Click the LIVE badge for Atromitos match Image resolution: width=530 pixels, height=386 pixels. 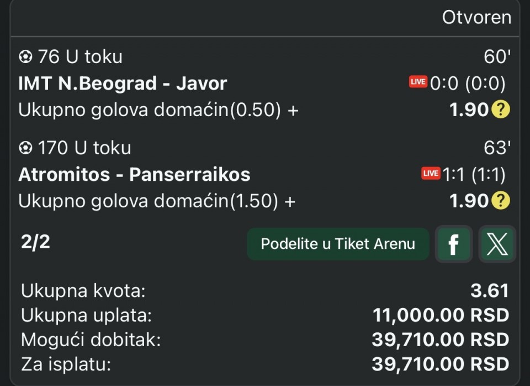(x=431, y=174)
